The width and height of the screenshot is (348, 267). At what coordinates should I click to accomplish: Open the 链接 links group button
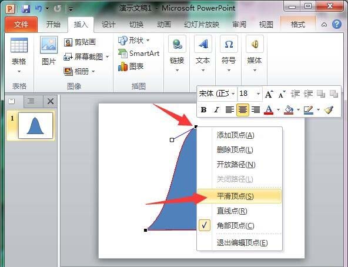tap(177, 54)
